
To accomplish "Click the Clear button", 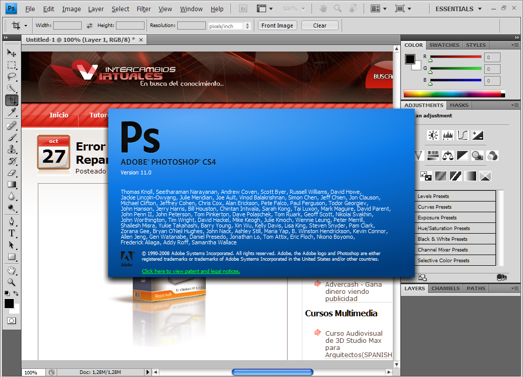I will pos(320,26).
